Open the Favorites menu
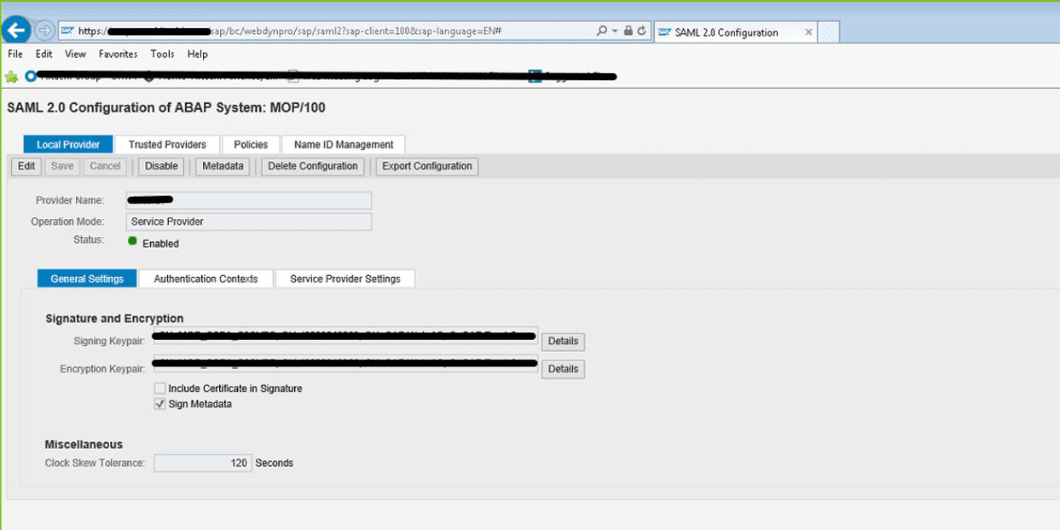The image size is (1060, 530). (x=118, y=54)
